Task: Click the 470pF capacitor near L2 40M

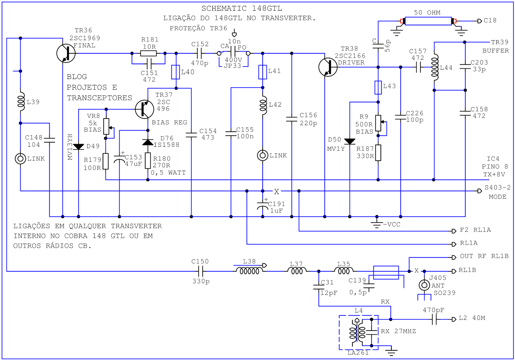Action: tap(434, 319)
